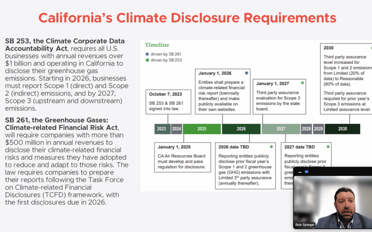The image size is (372, 232).
Task: Click the 'driven by SB 253' legend text
Action: pyautogui.click(x=166, y=60)
